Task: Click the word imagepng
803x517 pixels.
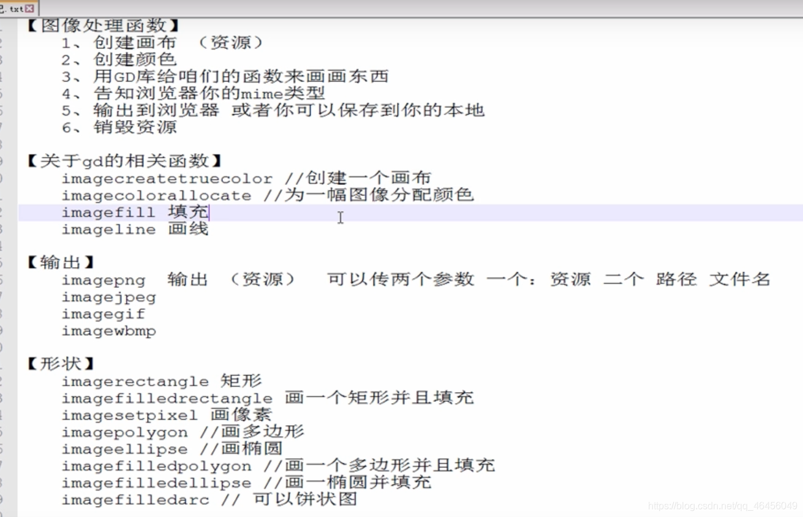Action: (x=104, y=281)
